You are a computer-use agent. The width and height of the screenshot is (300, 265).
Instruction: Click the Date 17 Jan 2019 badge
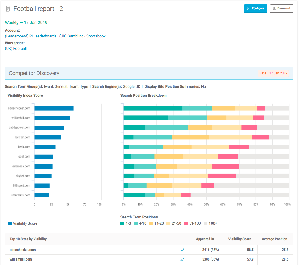tap(273, 73)
